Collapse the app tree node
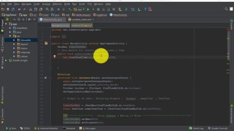234x131 pixels. click(x=6, y=24)
